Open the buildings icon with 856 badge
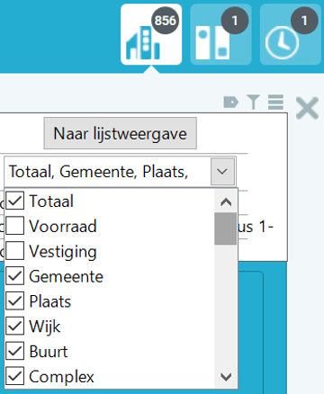This screenshot has width=324, height=394. [151, 34]
